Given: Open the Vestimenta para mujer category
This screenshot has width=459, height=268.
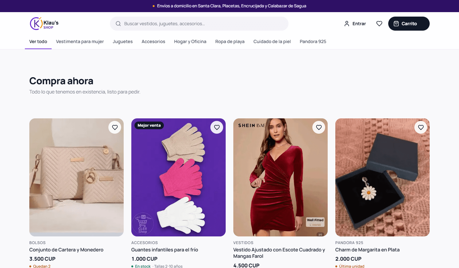Looking at the screenshot, I should [x=80, y=41].
